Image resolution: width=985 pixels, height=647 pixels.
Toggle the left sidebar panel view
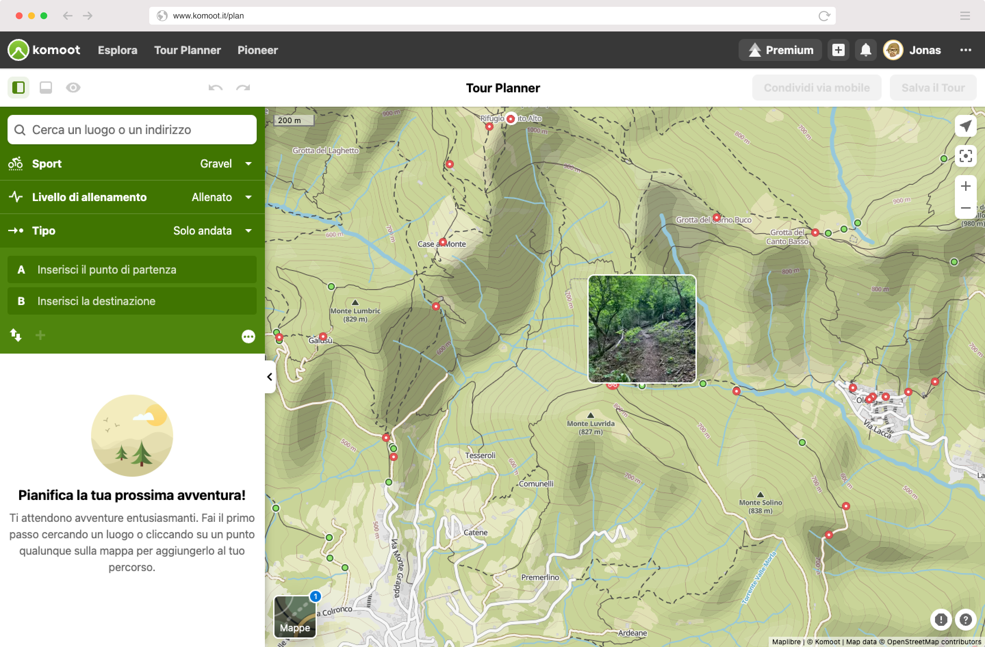click(18, 88)
